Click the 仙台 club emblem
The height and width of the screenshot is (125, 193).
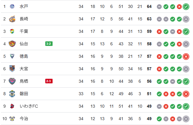pyautogui.click(x=12, y=44)
